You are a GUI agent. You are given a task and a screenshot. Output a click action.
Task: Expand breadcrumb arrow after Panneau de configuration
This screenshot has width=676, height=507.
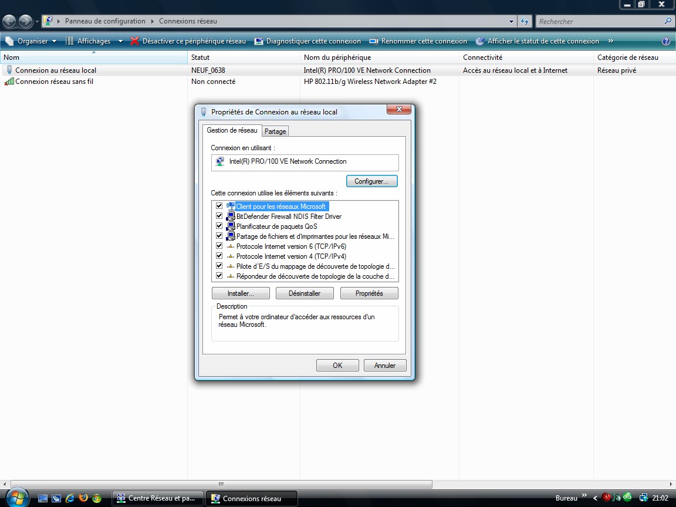coord(152,21)
